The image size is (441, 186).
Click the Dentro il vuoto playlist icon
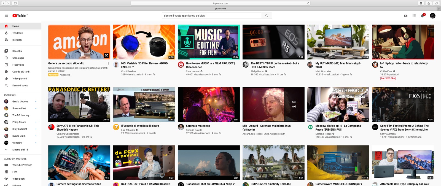coord(6,85)
